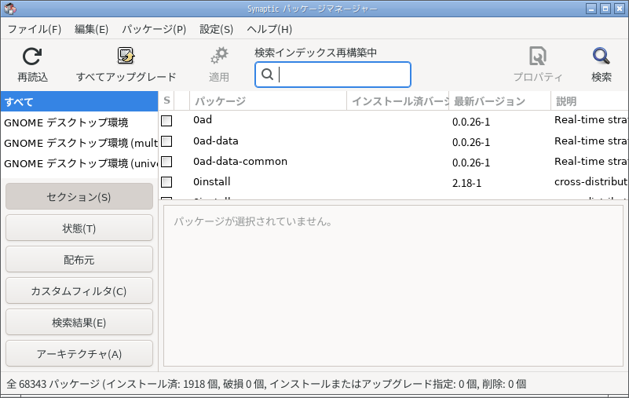The width and height of the screenshot is (629, 398).
Task: Close the Synaptic window
Action: click(x=620, y=9)
